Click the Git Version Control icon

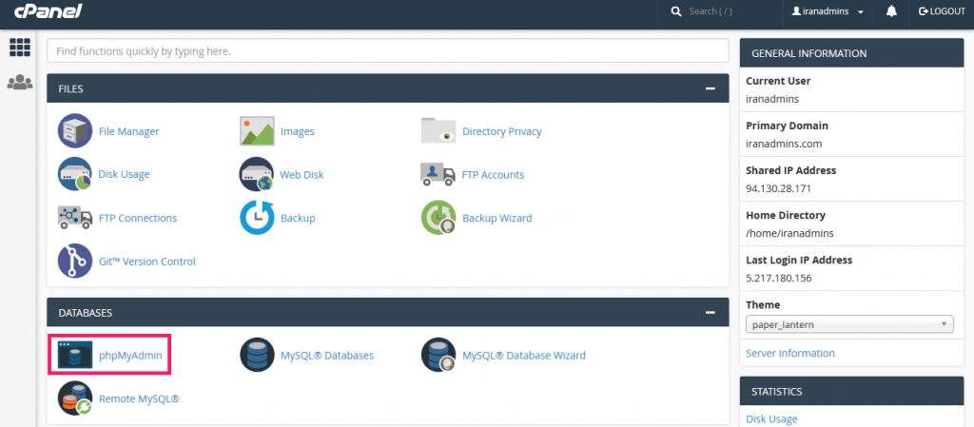click(75, 262)
